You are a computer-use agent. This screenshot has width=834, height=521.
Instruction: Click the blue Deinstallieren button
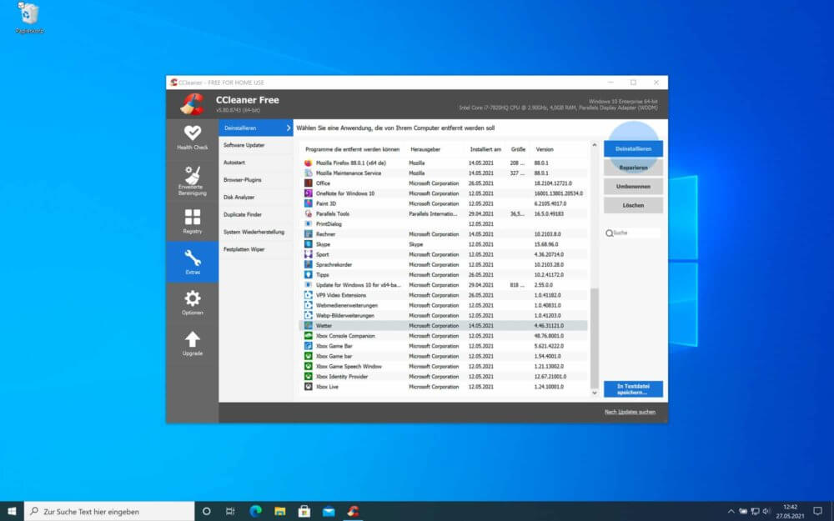pos(633,149)
